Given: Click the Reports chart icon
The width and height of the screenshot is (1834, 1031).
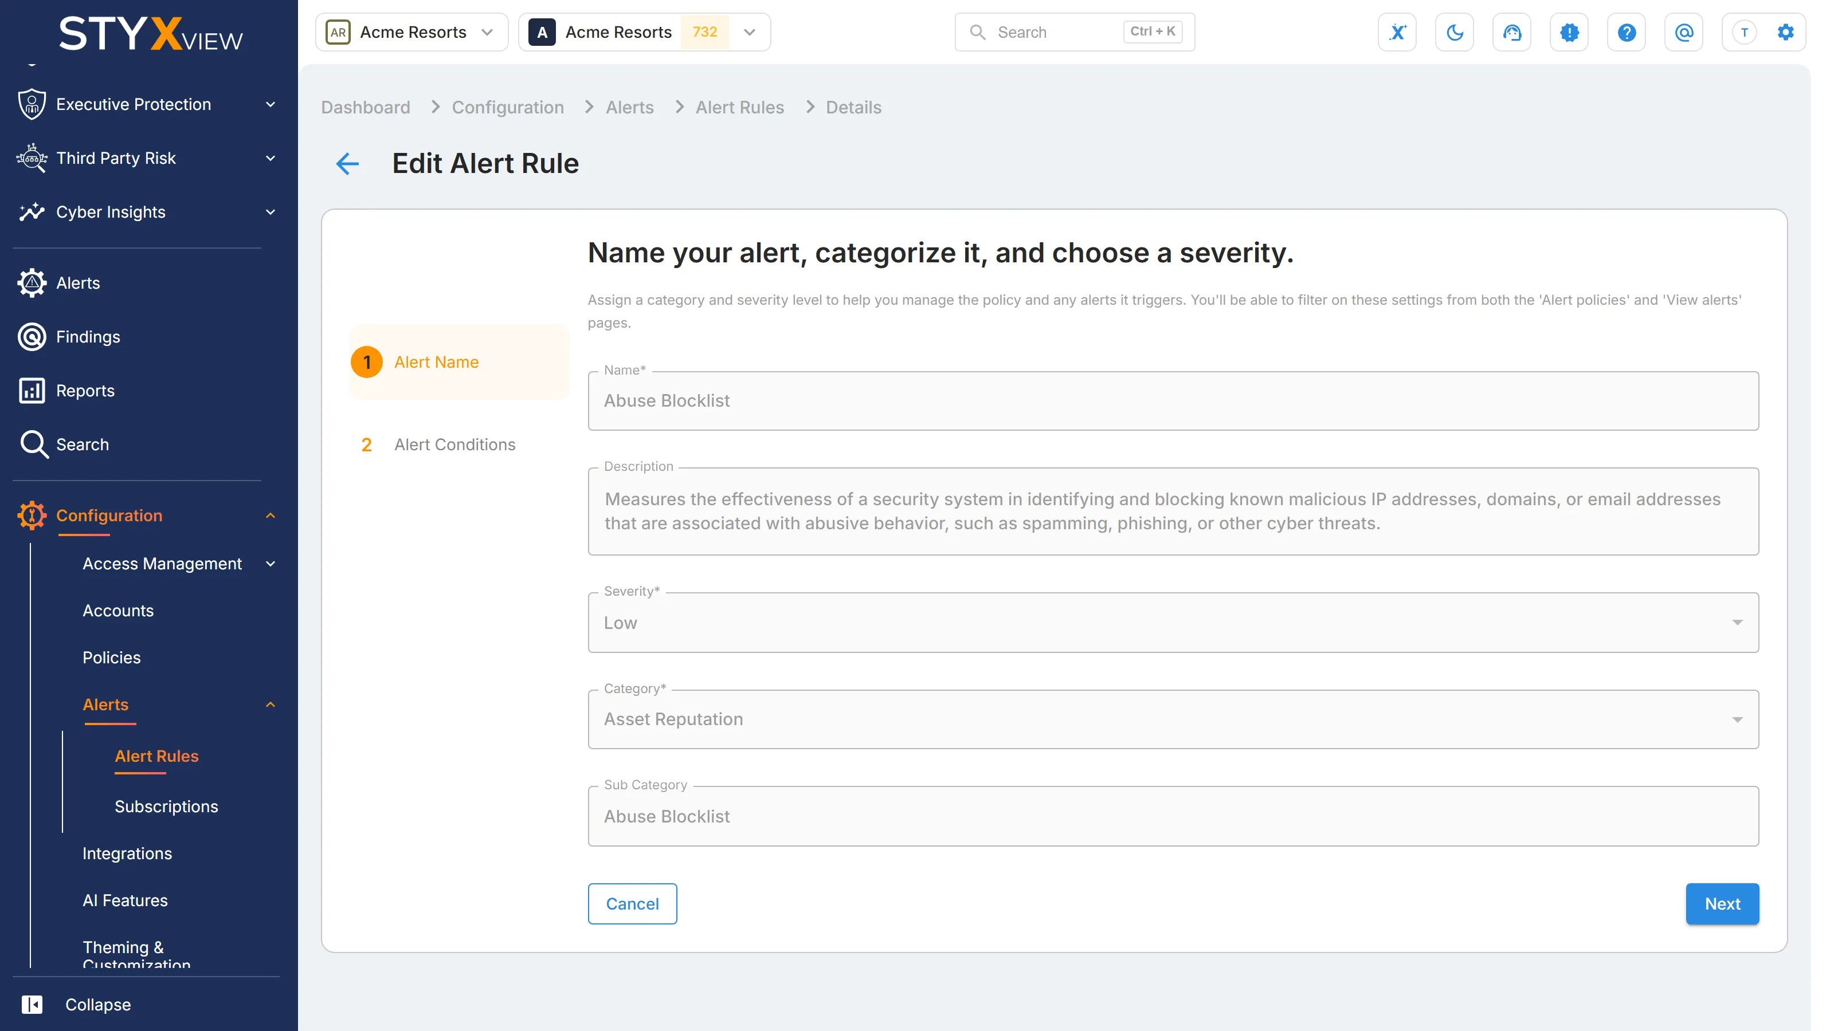Looking at the screenshot, I should [32, 391].
